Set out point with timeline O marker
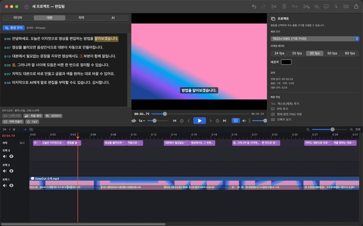 click(x=14, y=129)
